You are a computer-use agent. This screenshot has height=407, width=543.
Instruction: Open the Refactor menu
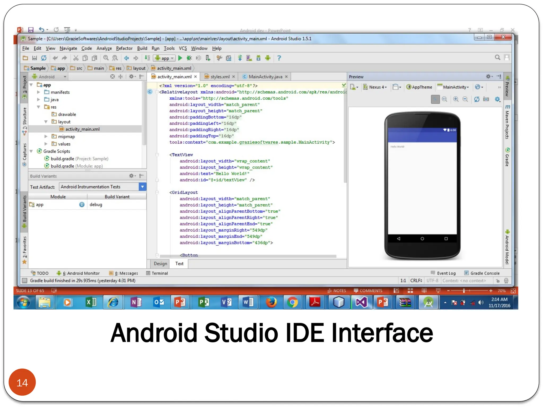[x=124, y=48]
